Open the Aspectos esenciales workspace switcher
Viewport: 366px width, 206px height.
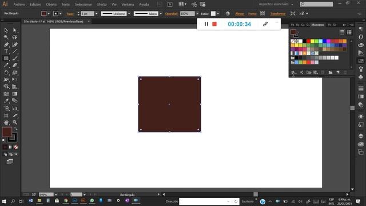pos(276,4)
